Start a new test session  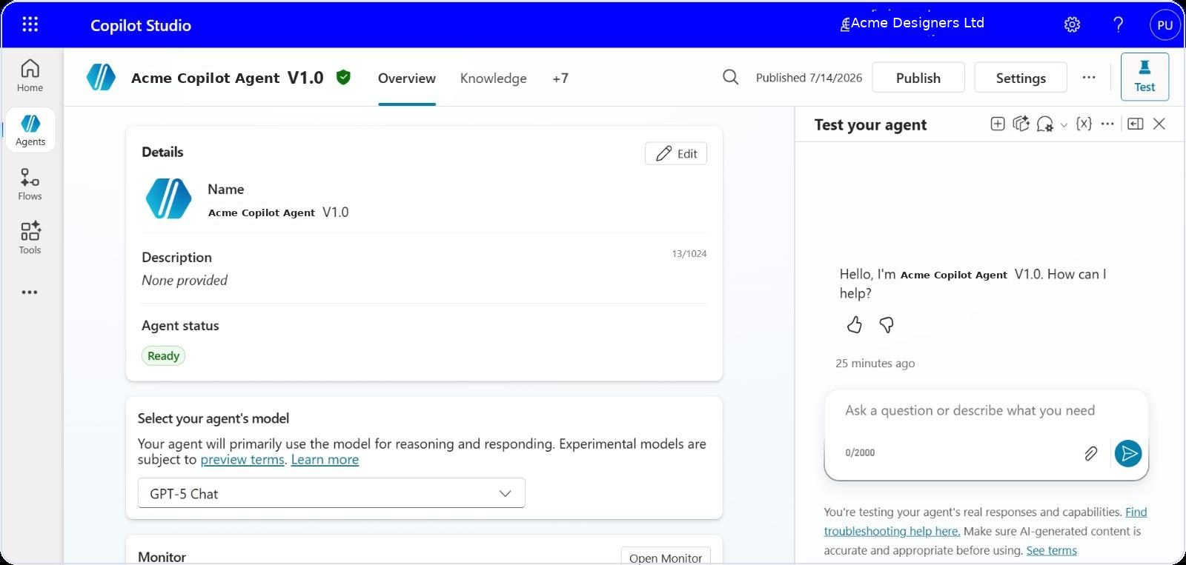998,124
